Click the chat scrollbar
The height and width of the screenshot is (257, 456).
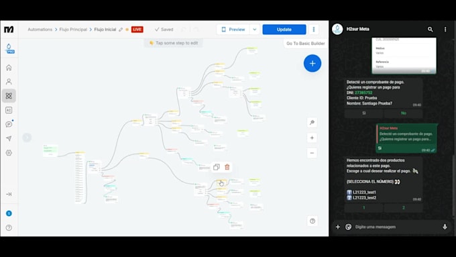453,186
